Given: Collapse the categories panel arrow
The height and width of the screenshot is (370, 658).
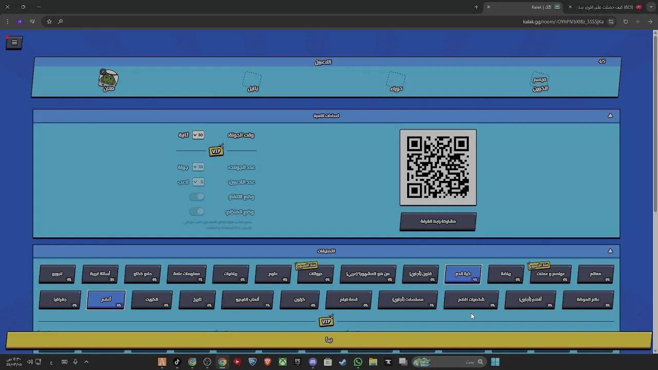Looking at the screenshot, I should pyautogui.click(x=610, y=251).
